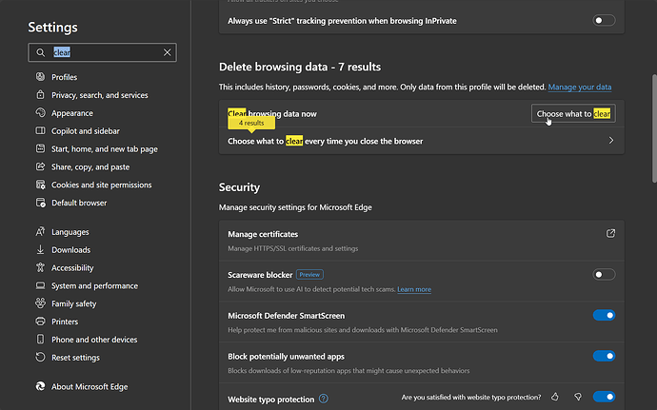Viewport: 657px width, 410px height.
Task: Expand Choose what to clear on close
Action: 610,141
